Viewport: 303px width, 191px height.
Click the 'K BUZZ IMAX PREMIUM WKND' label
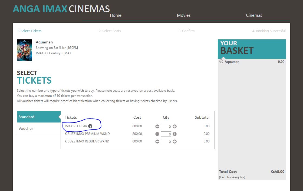87,134
